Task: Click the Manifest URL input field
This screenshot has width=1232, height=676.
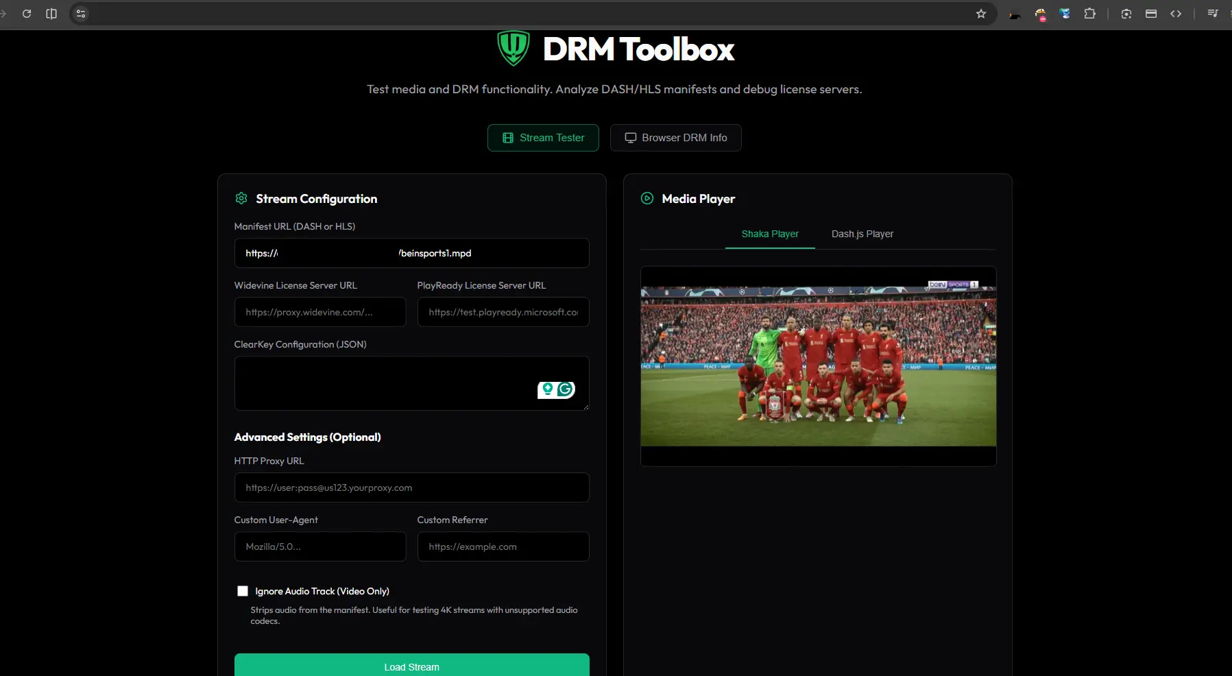Action: point(412,253)
